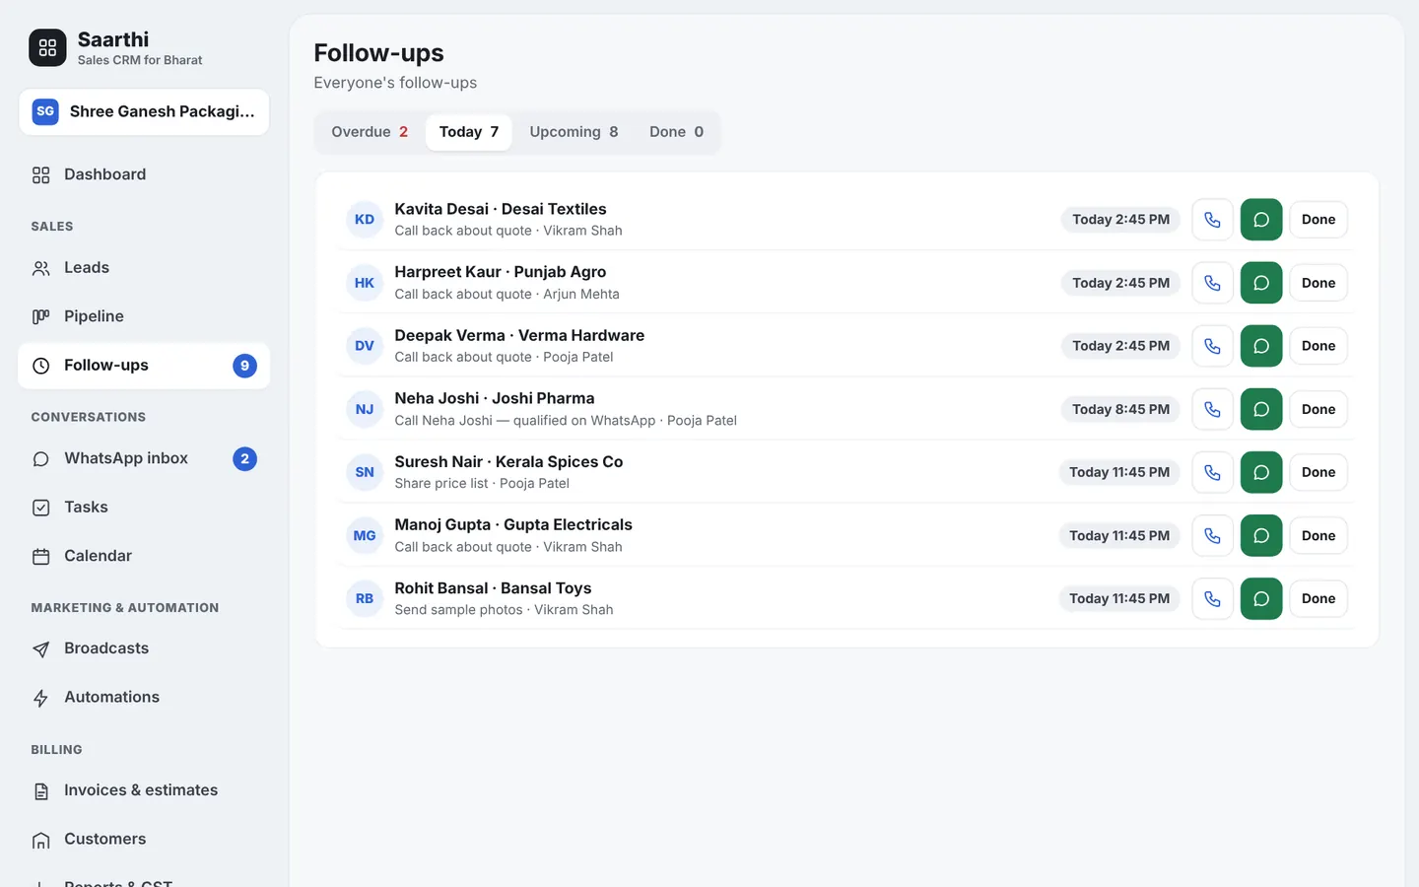This screenshot has width=1419, height=887.
Task: Click 'Send sample photos · Vikram Shah' text
Action: [x=504, y=610]
